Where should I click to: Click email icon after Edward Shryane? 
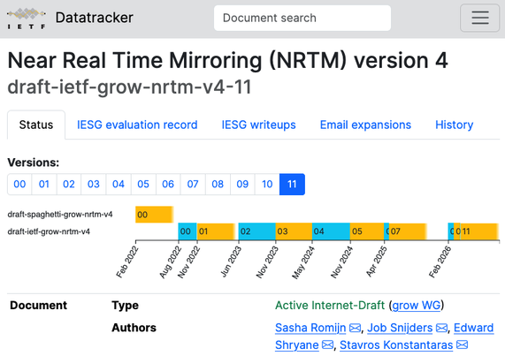pyautogui.click(x=327, y=345)
